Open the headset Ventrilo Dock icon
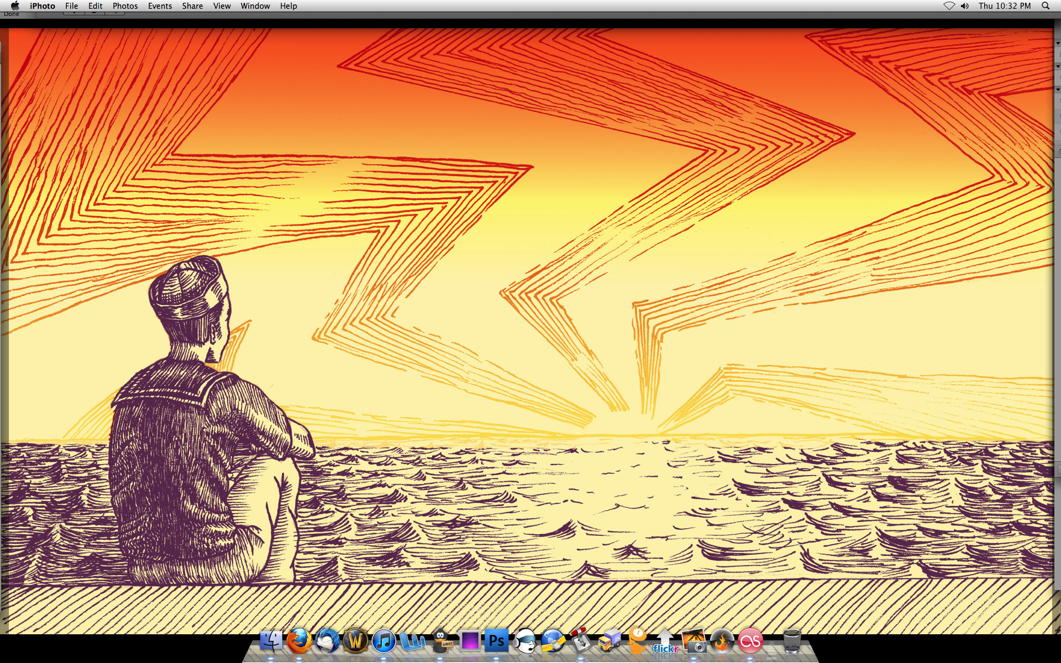1061x663 pixels. [524, 641]
